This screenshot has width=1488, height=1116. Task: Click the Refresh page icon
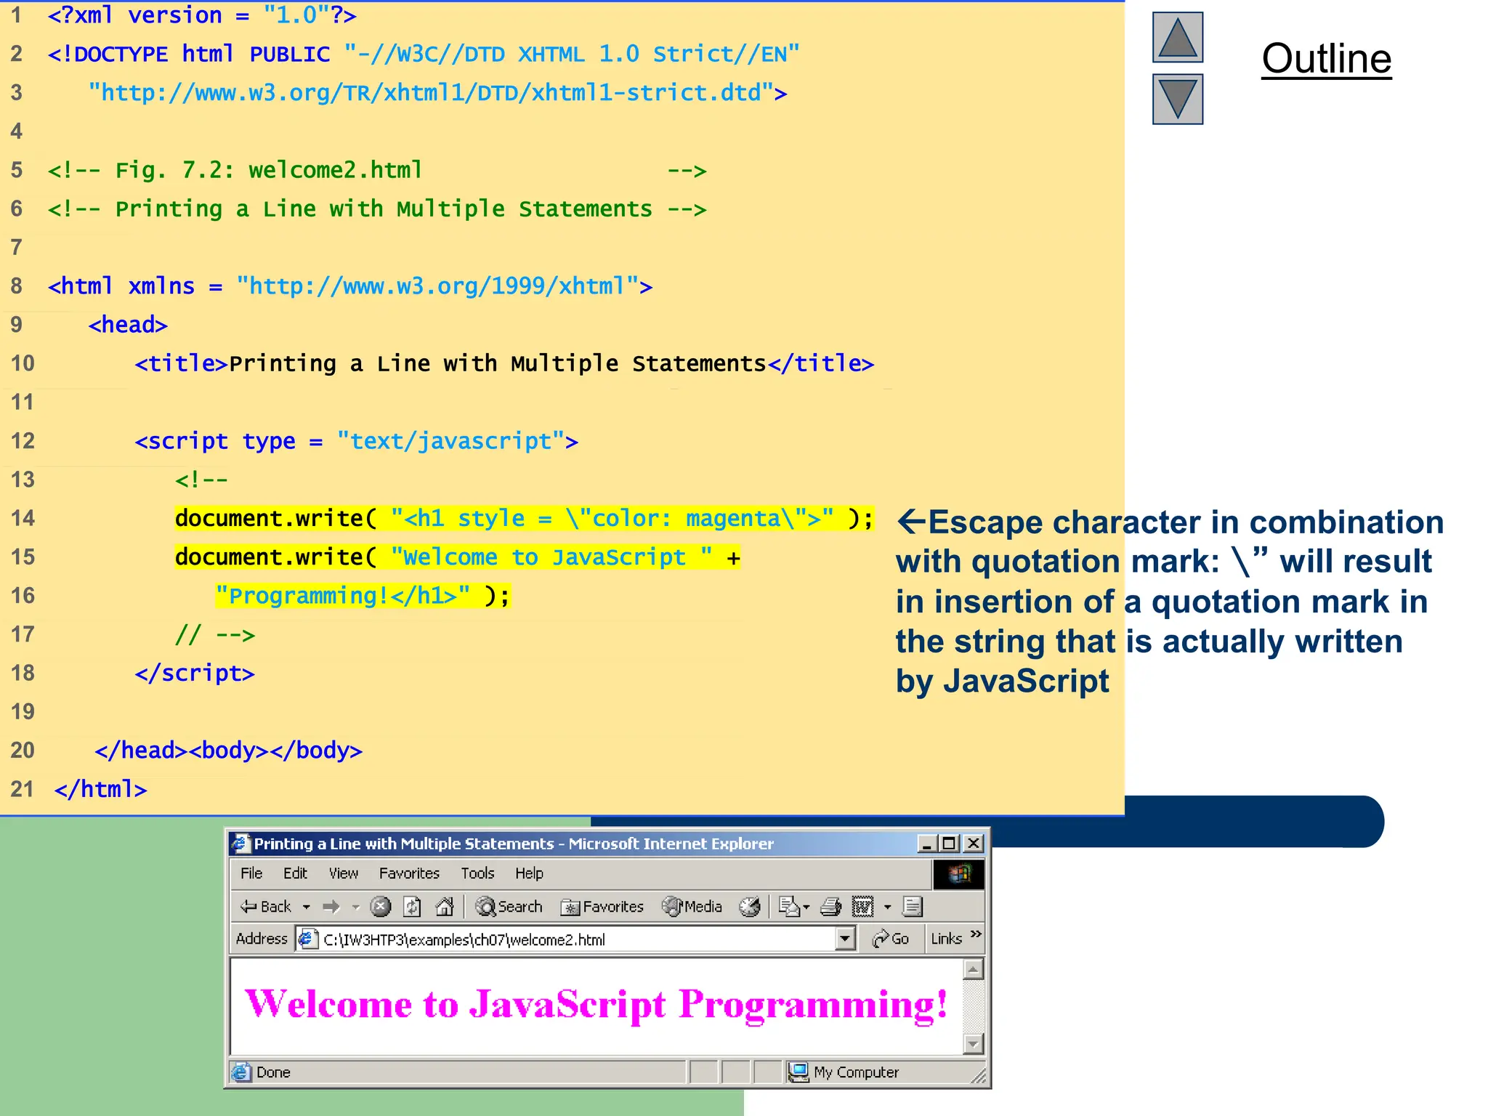tap(413, 907)
